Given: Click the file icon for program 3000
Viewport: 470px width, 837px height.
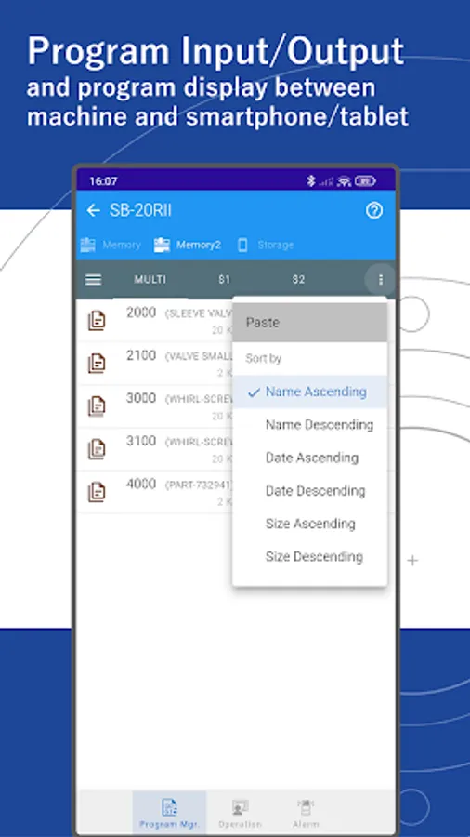Looking at the screenshot, I should coord(97,406).
